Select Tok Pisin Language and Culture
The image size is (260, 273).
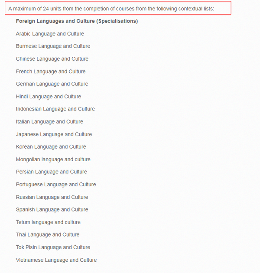[x=53, y=247]
